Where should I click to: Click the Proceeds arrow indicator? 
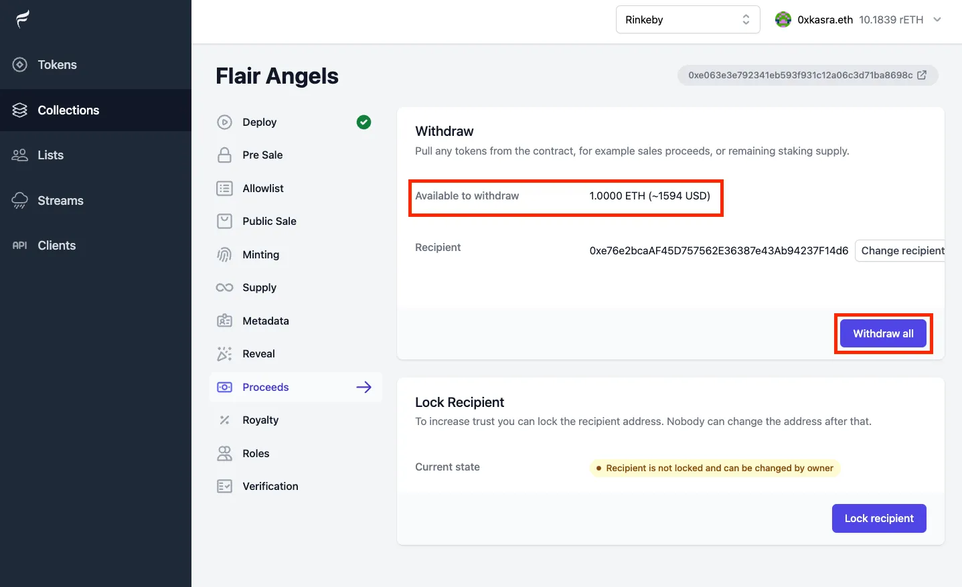point(364,387)
